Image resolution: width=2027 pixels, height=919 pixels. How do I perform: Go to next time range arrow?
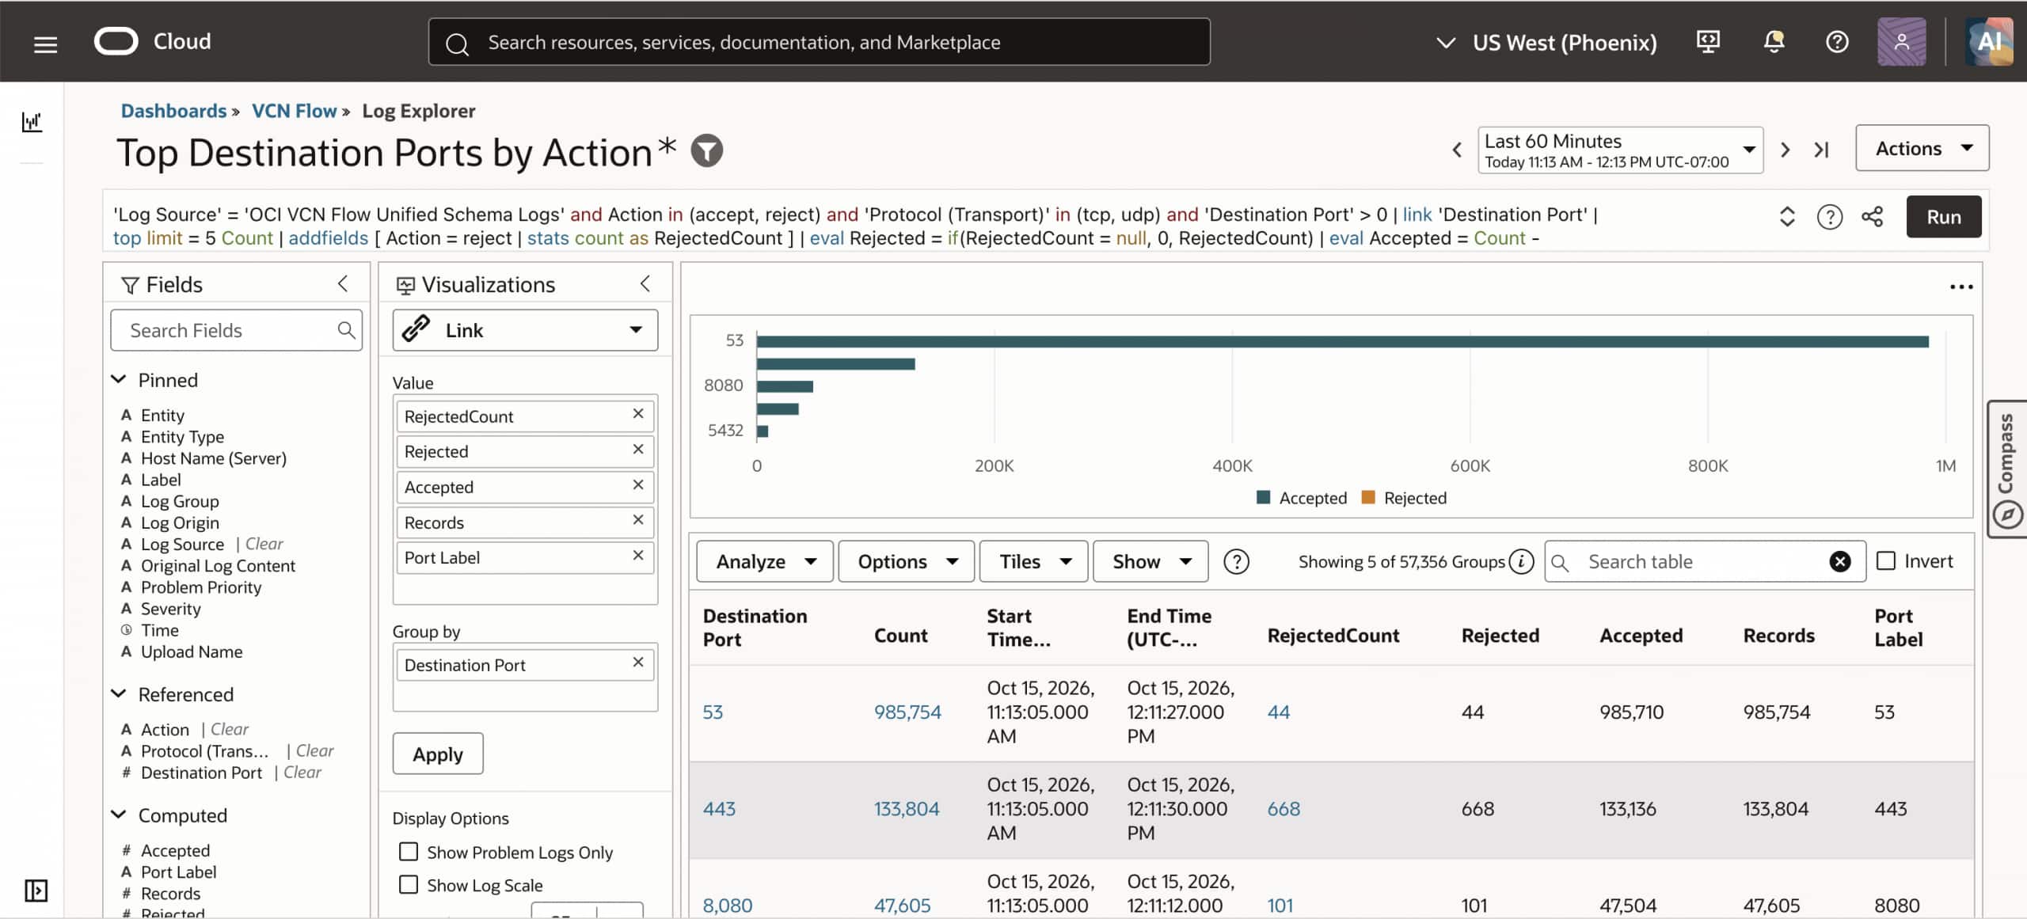click(1785, 150)
